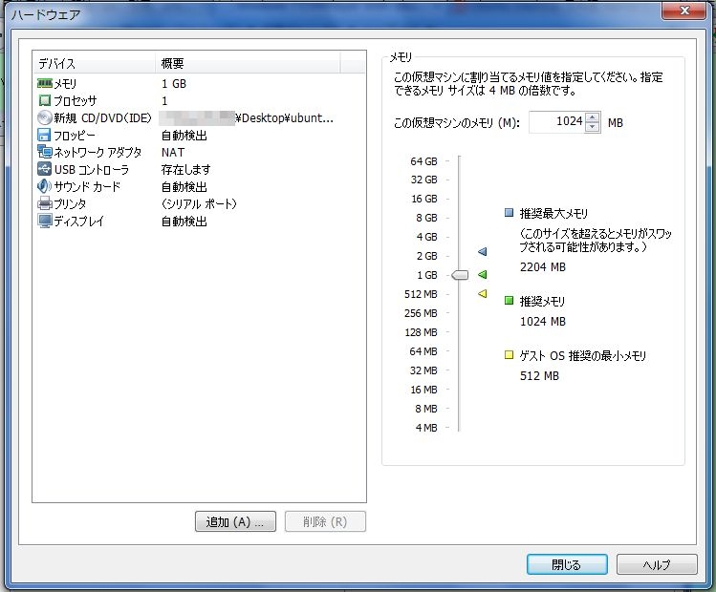
Task: Select the フロッピー row label
Action: coord(75,136)
